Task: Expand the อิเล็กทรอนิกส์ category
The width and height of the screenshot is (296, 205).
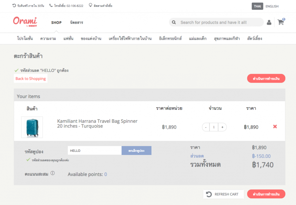Action: pyautogui.click(x=170, y=38)
